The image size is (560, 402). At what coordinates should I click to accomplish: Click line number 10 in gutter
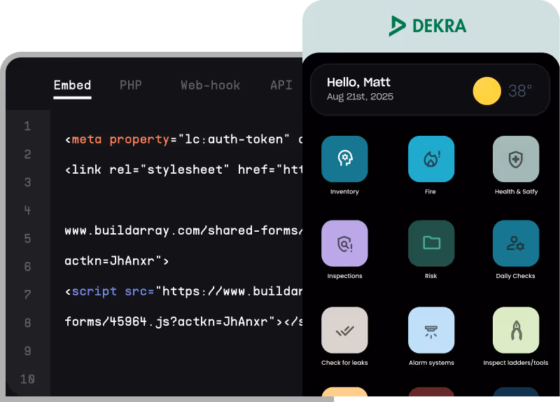[x=27, y=379]
